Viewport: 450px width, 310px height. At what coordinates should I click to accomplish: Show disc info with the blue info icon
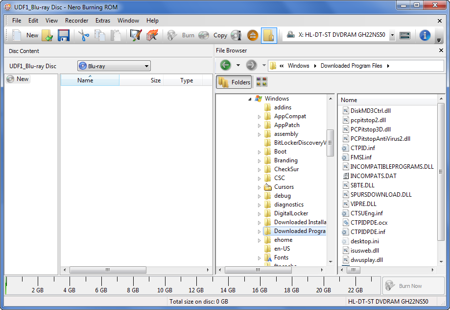[x=424, y=35]
